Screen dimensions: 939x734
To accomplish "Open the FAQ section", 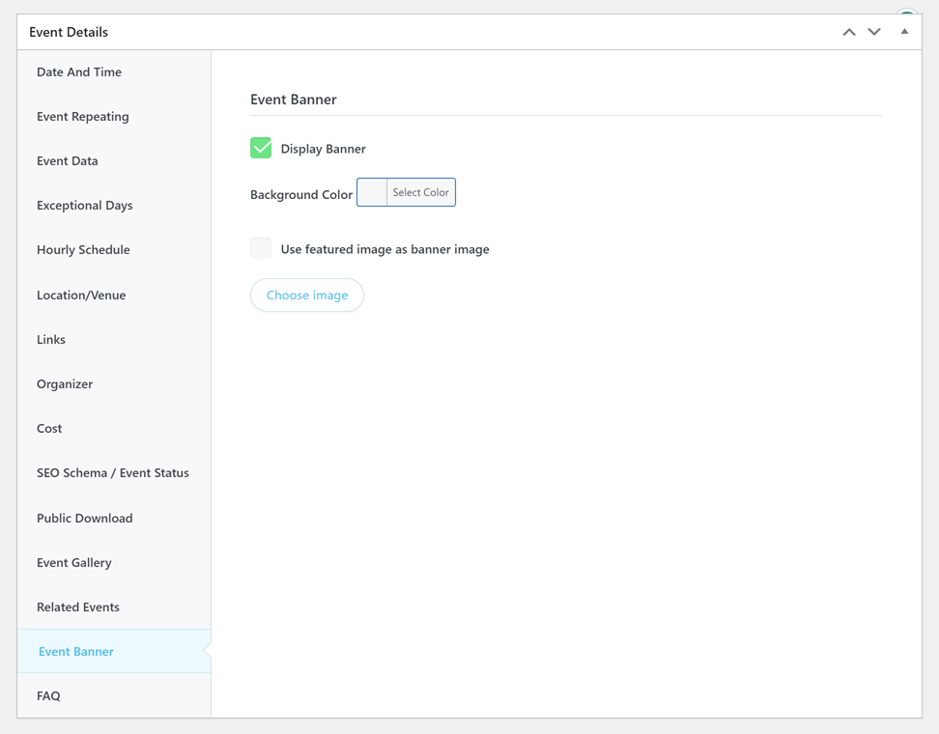I will click(x=48, y=695).
